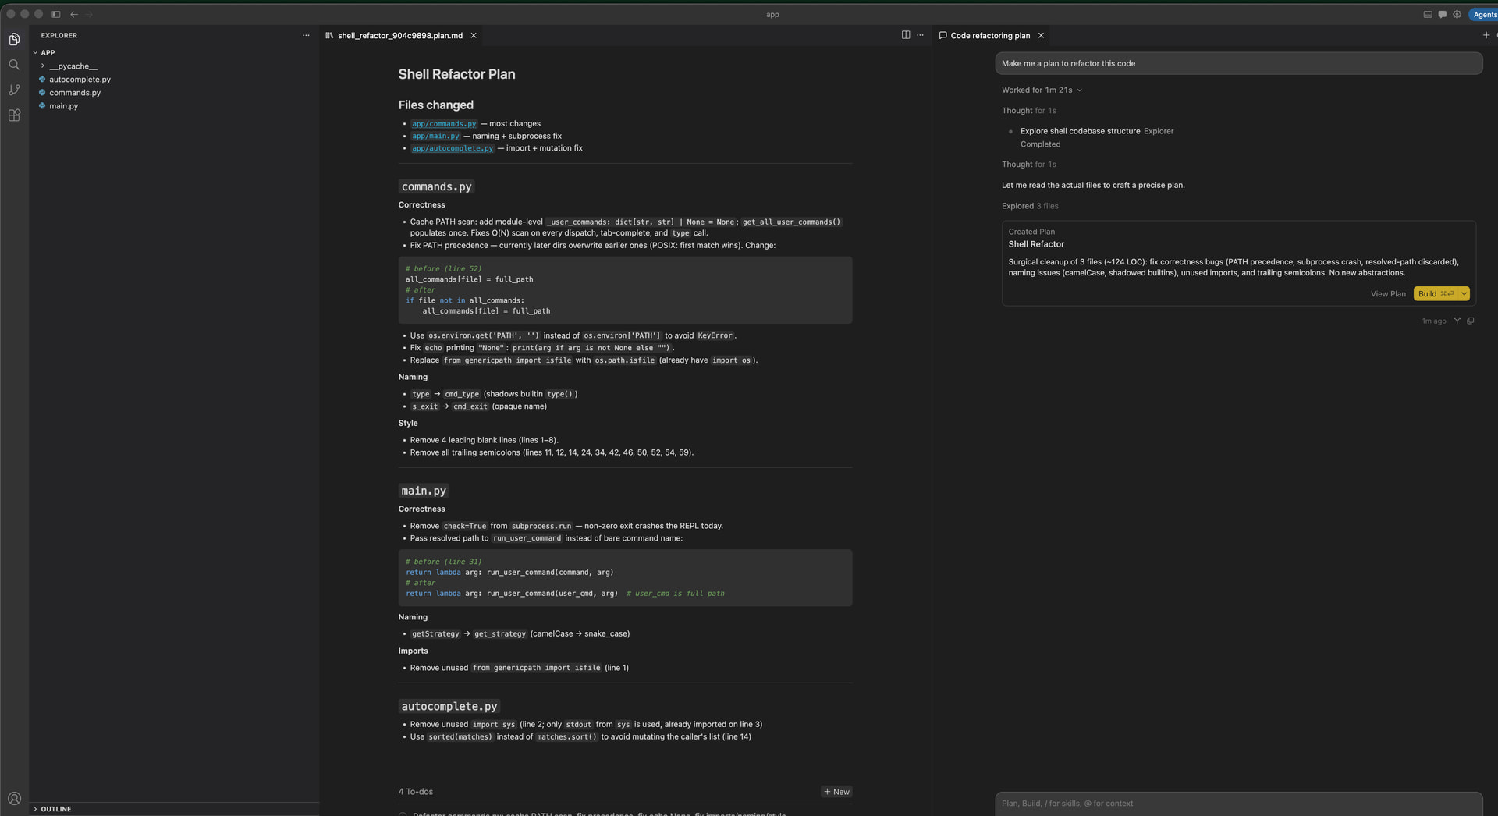Follow the app/main.py link
1498x816 pixels.
tap(435, 137)
